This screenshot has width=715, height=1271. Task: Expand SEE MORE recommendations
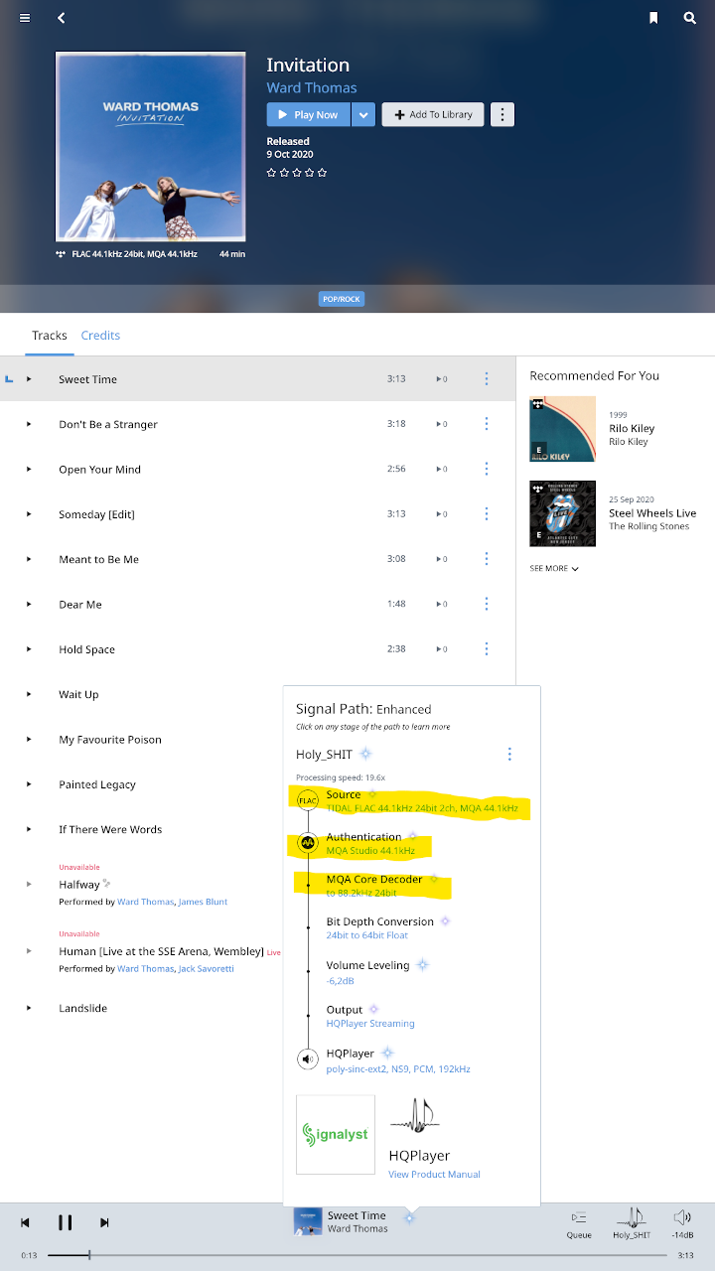pyautogui.click(x=554, y=569)
